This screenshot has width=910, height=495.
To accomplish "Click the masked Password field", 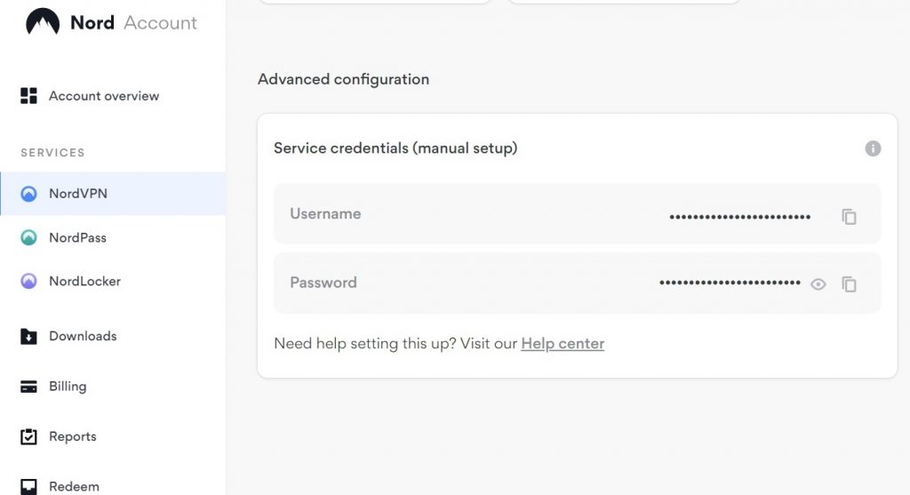I will (x=730, y=283).
